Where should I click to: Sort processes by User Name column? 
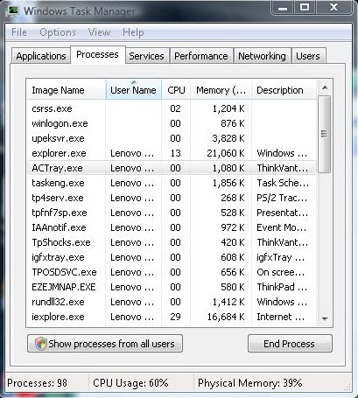pos(133,90)
